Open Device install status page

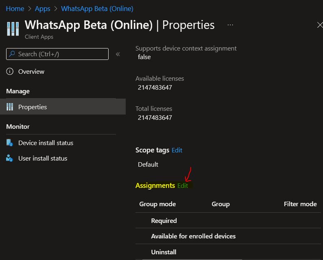46,143
